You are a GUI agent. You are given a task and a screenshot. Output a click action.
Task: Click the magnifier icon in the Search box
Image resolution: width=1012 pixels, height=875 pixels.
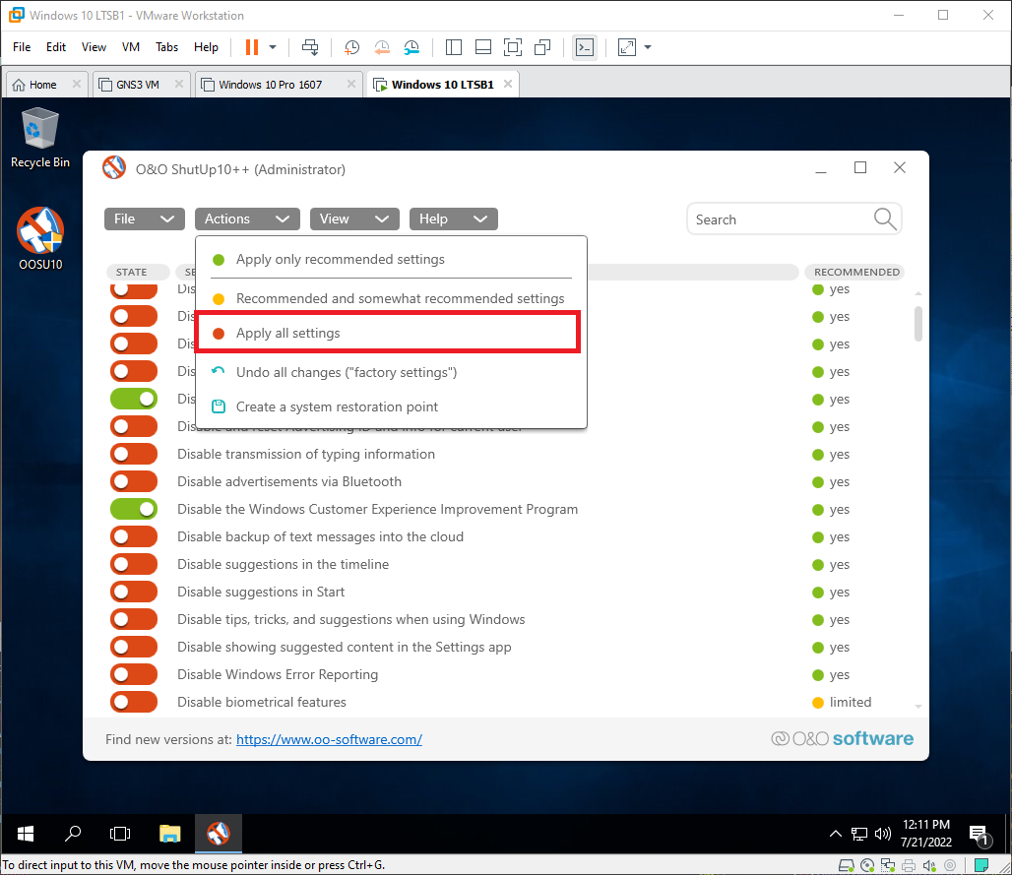(x=885, y=219)
